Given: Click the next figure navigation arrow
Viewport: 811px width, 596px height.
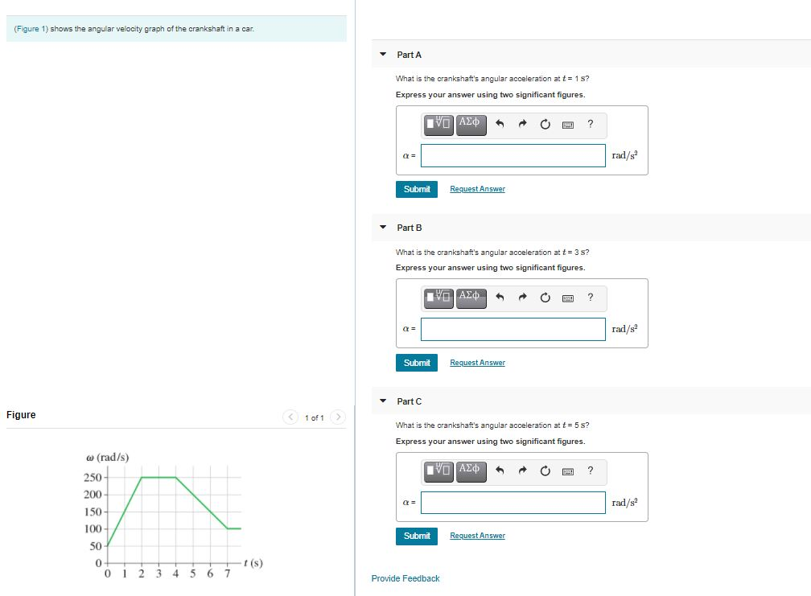Looking at the screenshot, I should point(339,417).
